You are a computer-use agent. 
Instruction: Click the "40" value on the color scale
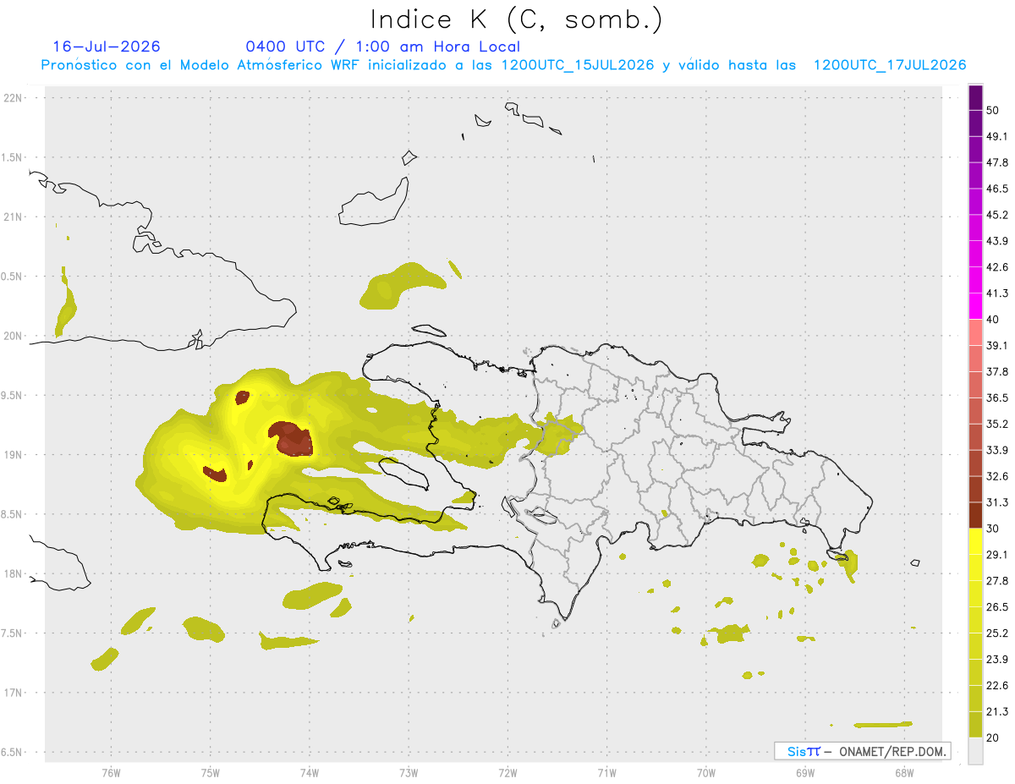click(x=994, y=319)
